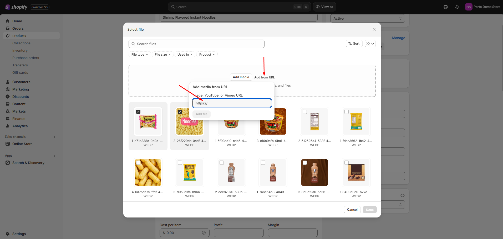Open the Shopify Sidekick icon in top bar
The height and width of the screenshot is (239, 503).
coord(445,7)
